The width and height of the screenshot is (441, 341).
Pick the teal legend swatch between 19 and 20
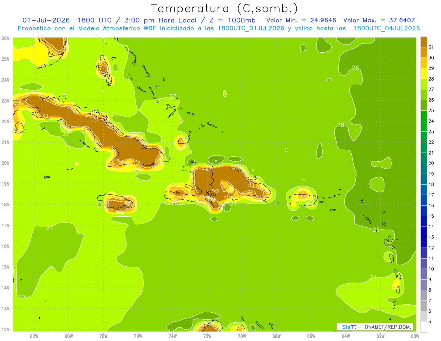point(424,168)
